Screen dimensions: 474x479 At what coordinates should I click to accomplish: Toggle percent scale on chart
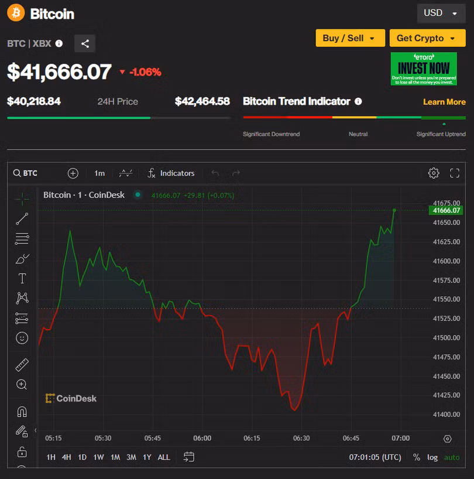pyautogui.click(x=417, y=457)
